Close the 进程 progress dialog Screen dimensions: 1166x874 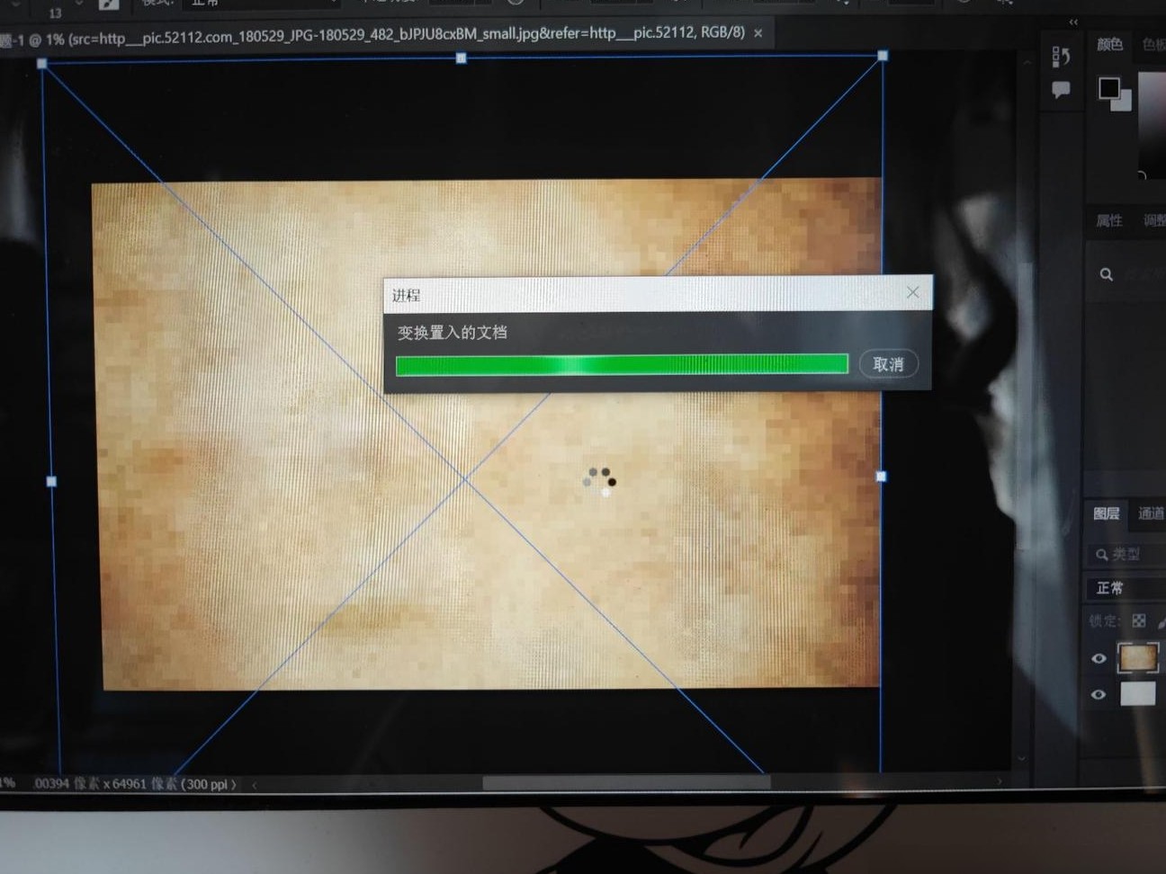tap(912, 292)
